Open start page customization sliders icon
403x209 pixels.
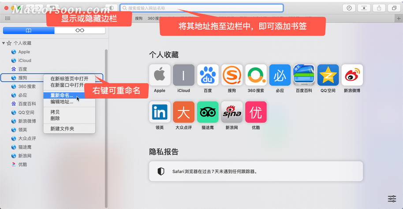coord(392,198)
